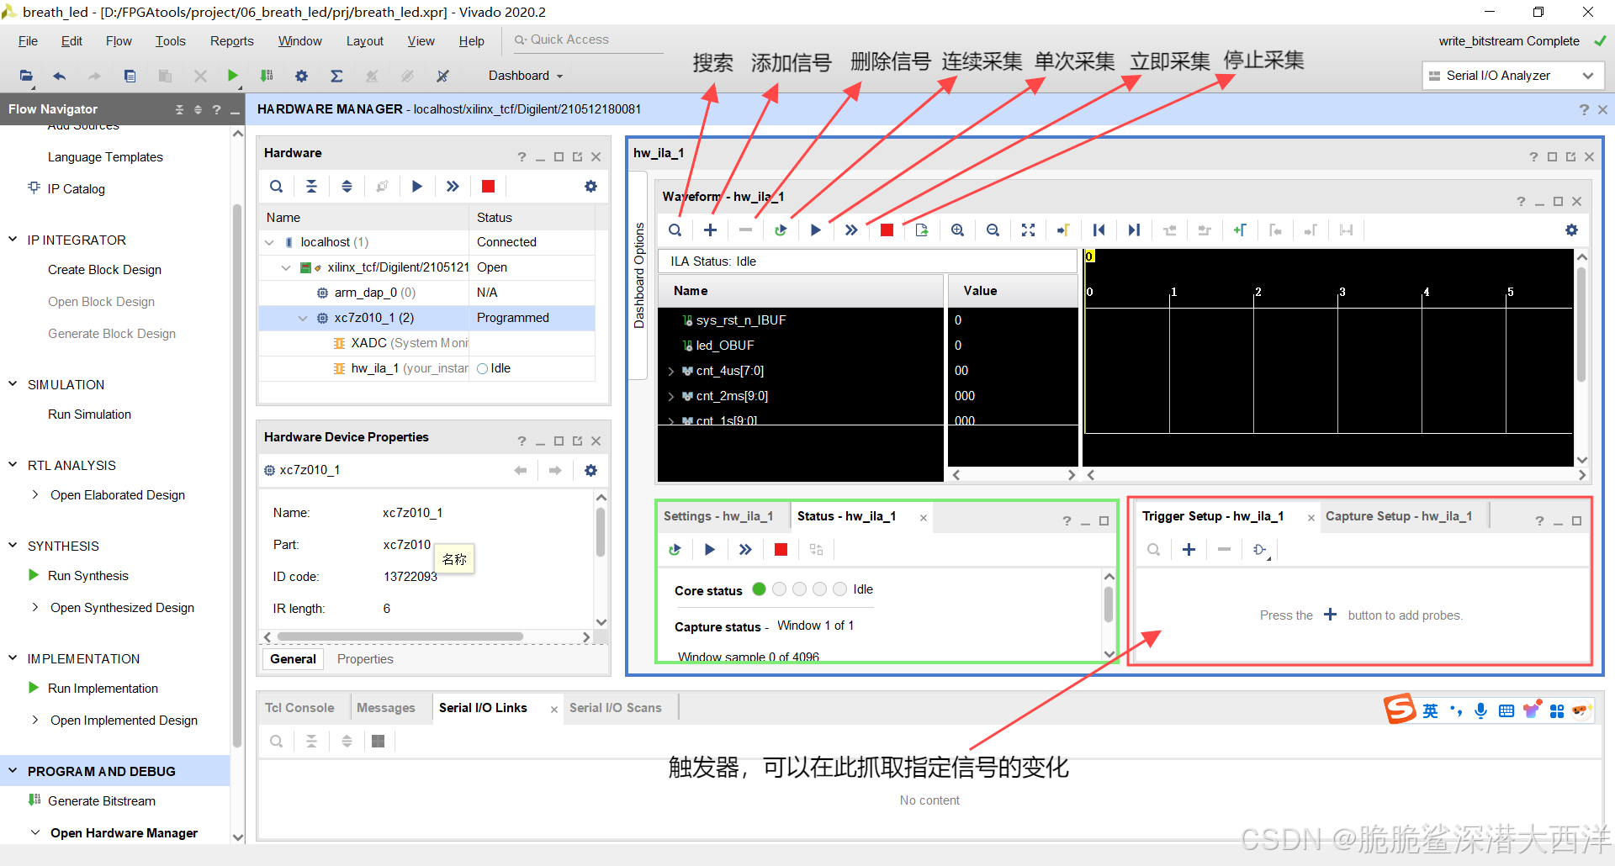1615x866 pixels.
Task: Add a signal with waveform plus icon
Action: 710,230
